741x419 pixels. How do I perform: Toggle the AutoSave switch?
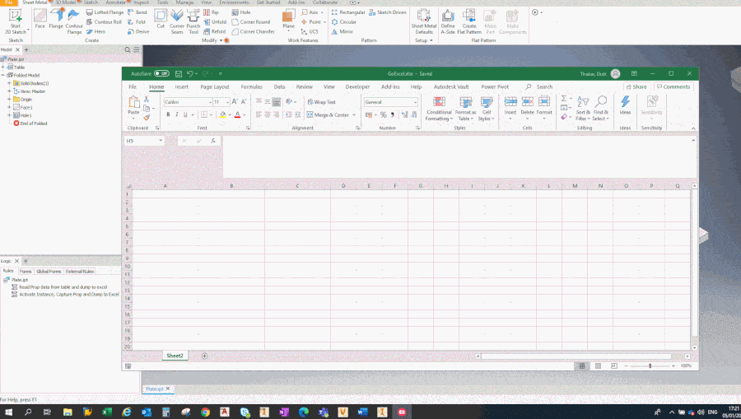pyautogui.click(x=161, y=73)
